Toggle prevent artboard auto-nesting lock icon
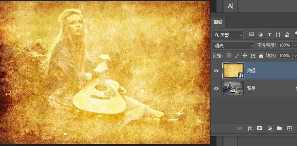Screen dimensions: 297x146 click(x=253, y=56)
